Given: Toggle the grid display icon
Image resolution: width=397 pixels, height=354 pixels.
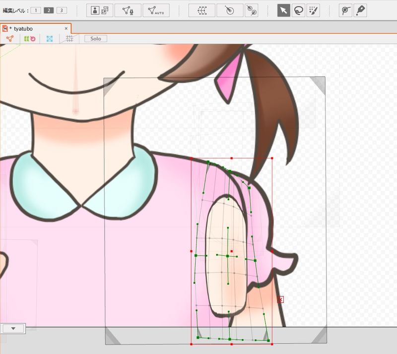Looking at the screenshot, I should pyautogui.click(x=69, y=39).
